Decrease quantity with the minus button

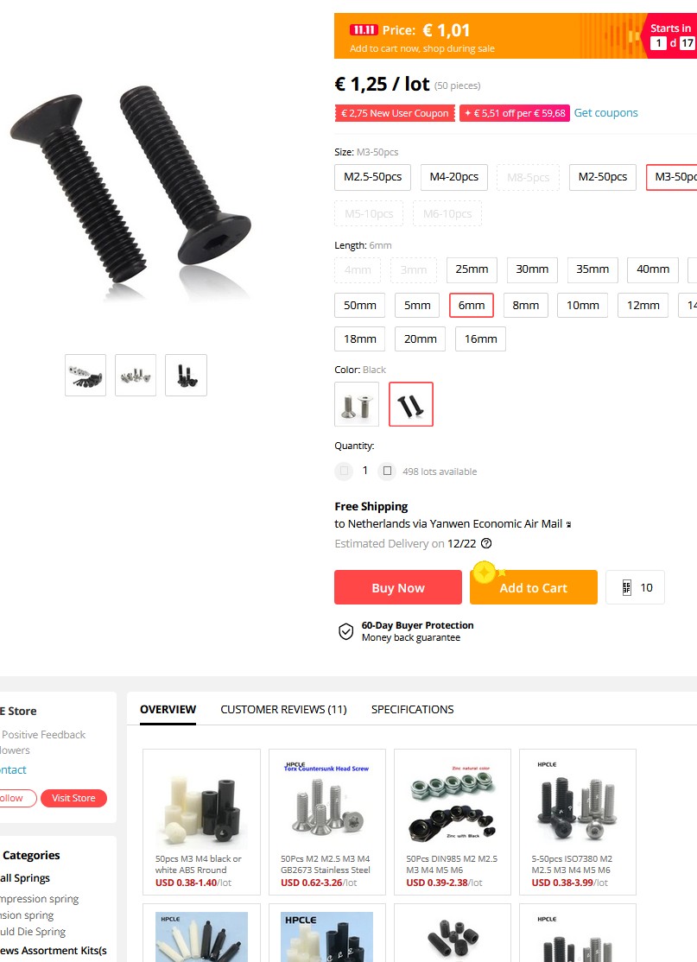point(344,472)
